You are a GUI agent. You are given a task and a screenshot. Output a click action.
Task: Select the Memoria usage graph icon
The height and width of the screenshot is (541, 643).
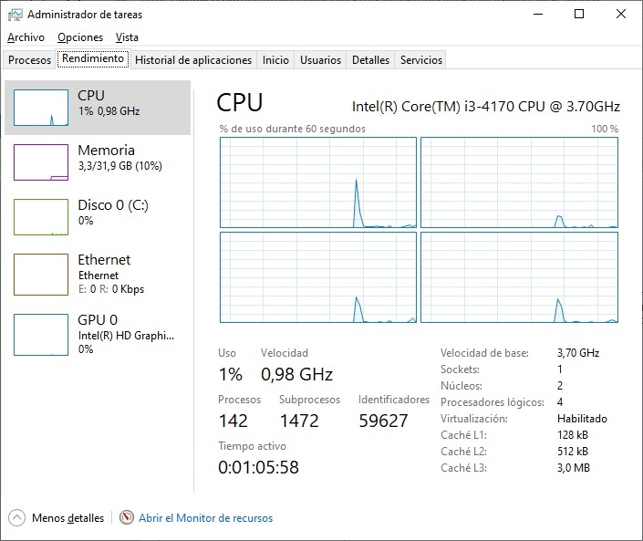(41, 162)
